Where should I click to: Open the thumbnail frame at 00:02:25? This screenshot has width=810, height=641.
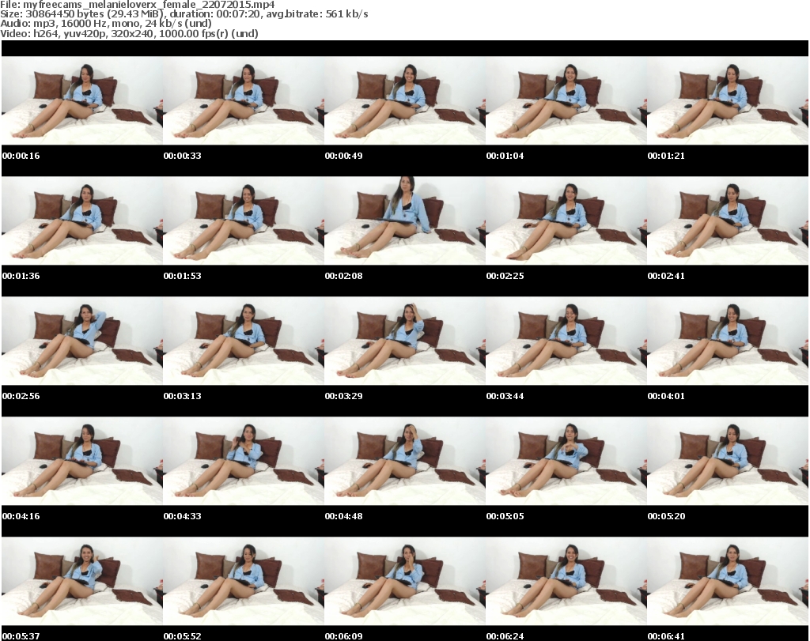566,221
